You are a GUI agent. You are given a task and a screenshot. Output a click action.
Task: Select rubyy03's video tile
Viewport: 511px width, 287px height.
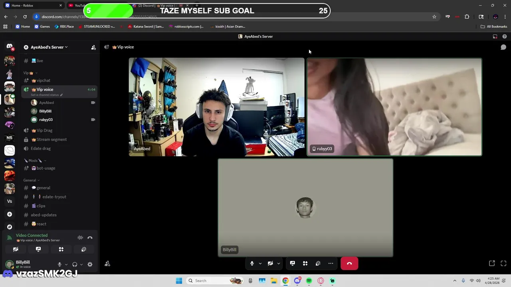pyautogui.click(x=394, y=107)
